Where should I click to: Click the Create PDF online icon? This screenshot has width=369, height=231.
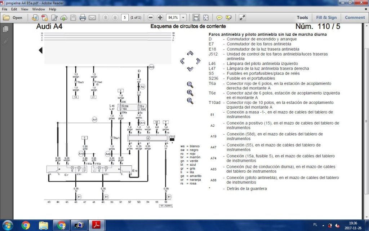pyautogui.click(x=44, y=18)
